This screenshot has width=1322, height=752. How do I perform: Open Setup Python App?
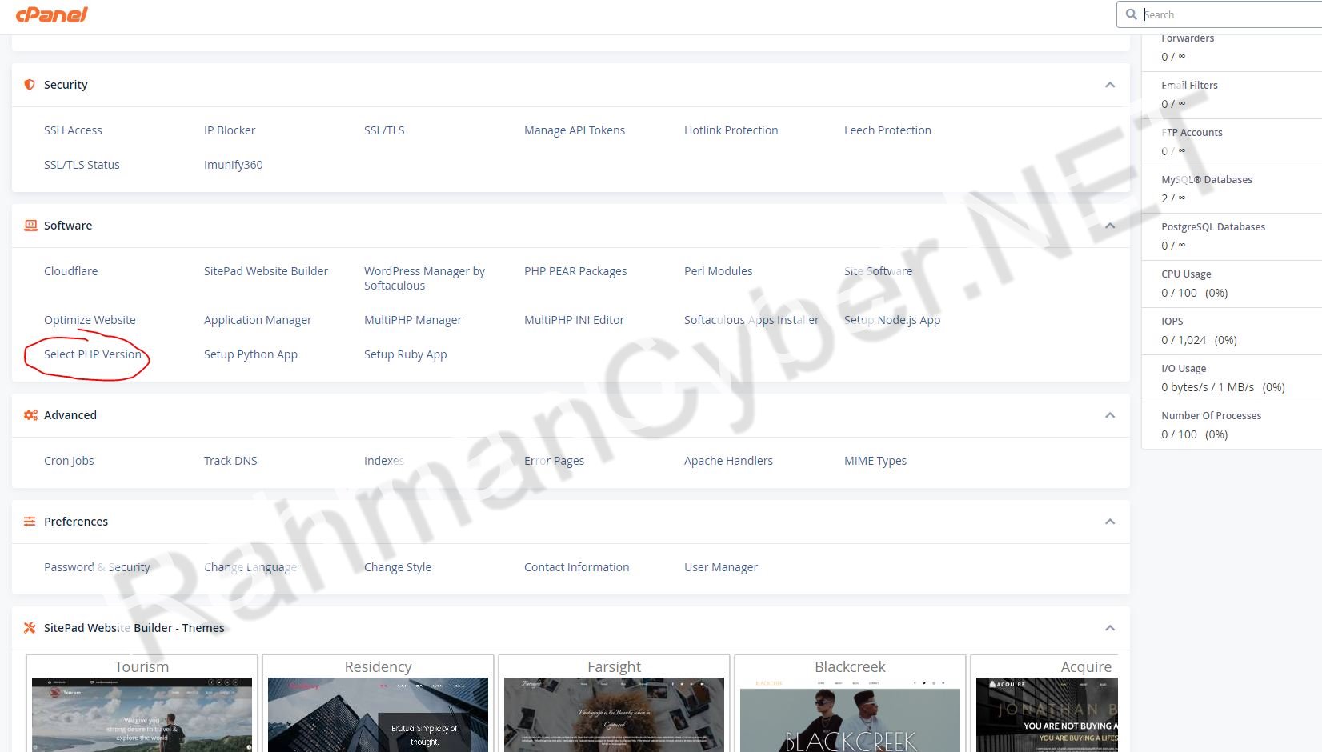pos(250,354)
